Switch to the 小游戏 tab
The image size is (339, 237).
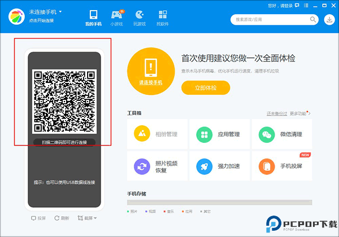tap(117, 18)
